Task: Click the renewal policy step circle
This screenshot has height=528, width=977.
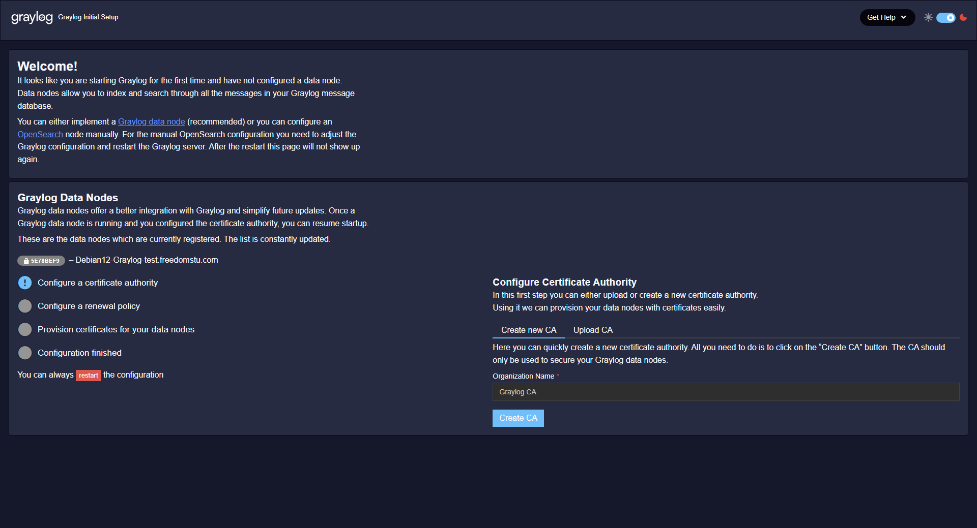Action: (25, 306)
